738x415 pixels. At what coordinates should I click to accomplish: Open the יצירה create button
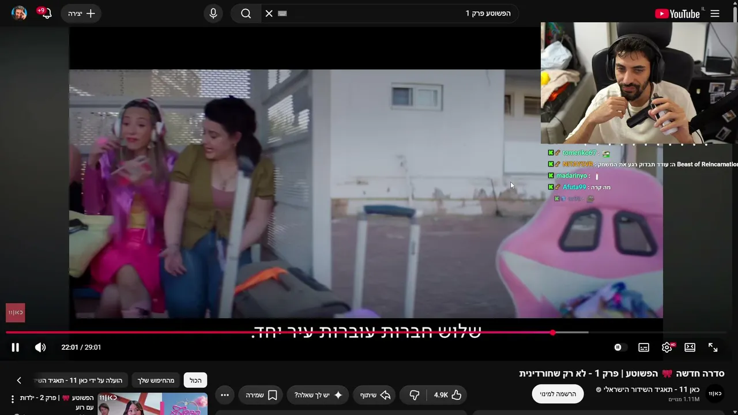81,13
